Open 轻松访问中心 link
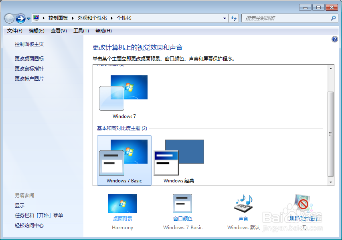Screen dimensions: 342x240 (x=29, y=226)
